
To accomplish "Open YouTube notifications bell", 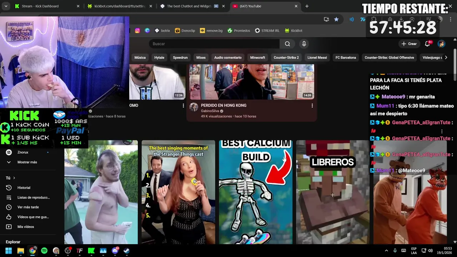I will tap(427, 44).
